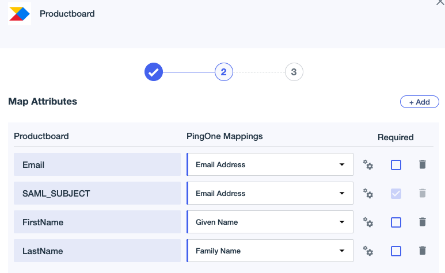
Task: Mark Email attribute as required
Action: click(x=396, y=165)
